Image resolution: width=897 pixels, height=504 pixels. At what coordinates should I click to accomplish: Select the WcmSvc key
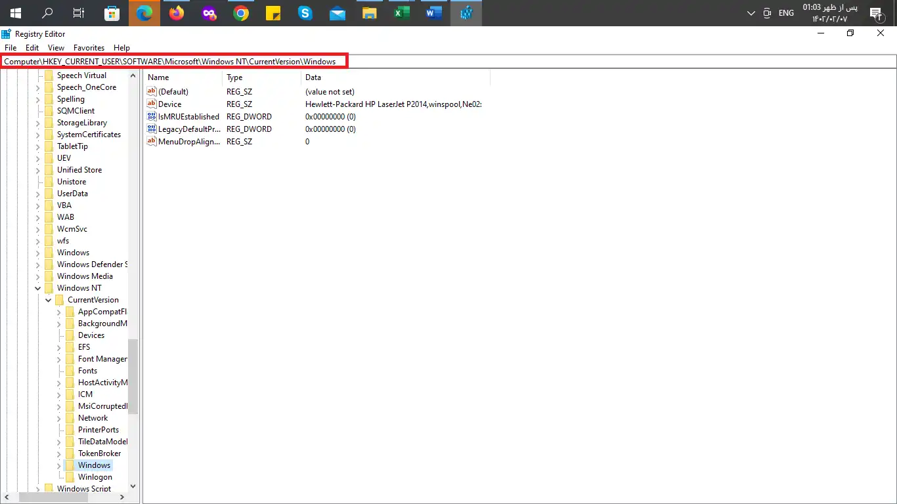[x=72, y=229]
